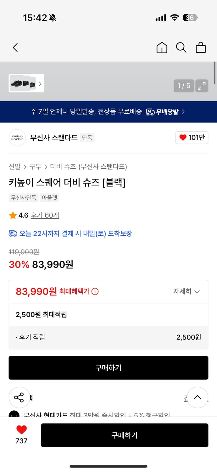Open the shopping bag icon
217x472 pixels.
pos(201,48)
